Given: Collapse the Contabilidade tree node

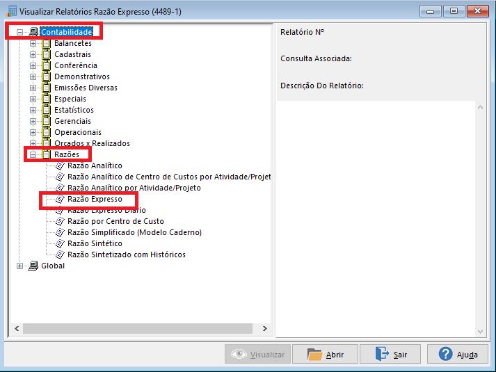Looking at the screenshot, I should (19, 32).
